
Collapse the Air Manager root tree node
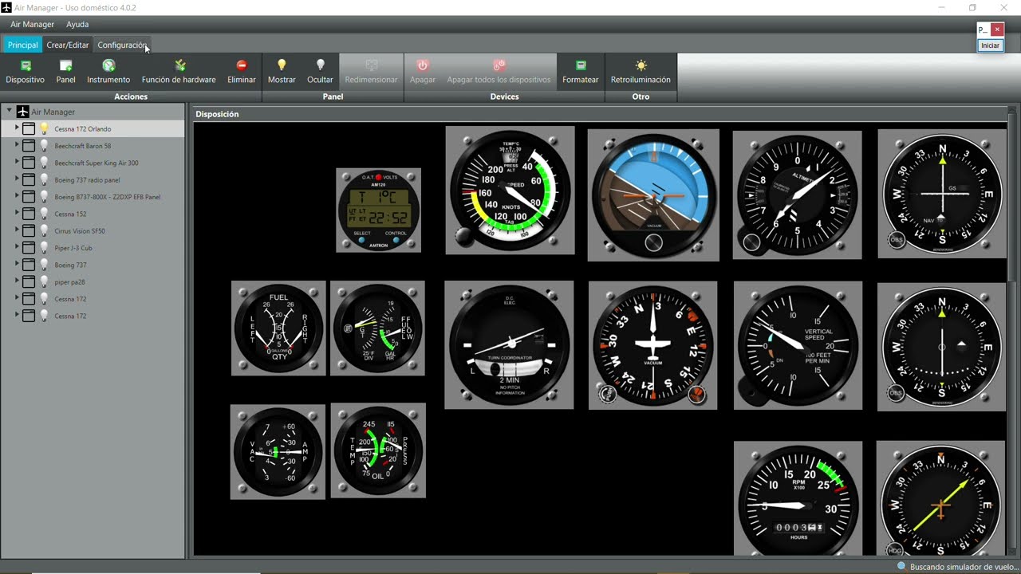(x=10, y=112)
